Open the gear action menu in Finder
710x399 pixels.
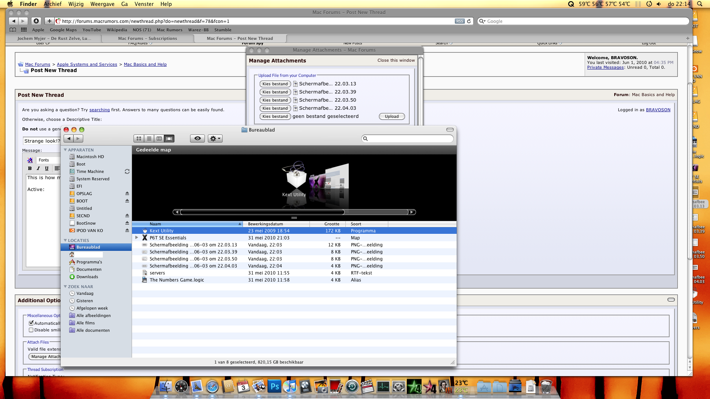click(x=215, y=139)
